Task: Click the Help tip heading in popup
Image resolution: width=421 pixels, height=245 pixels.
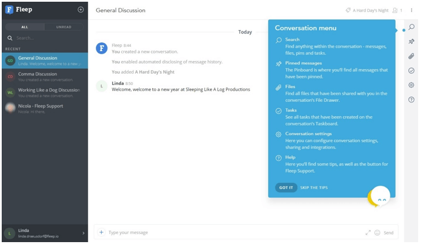Action: [290, 157]
